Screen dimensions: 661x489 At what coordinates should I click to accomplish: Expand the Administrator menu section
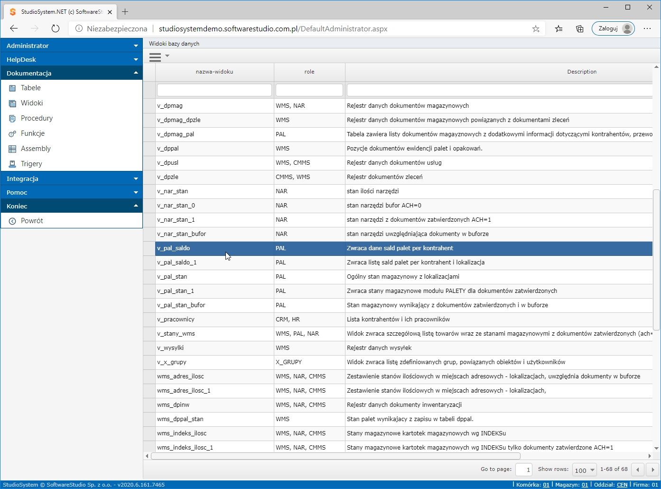click(x=72, y=46)
